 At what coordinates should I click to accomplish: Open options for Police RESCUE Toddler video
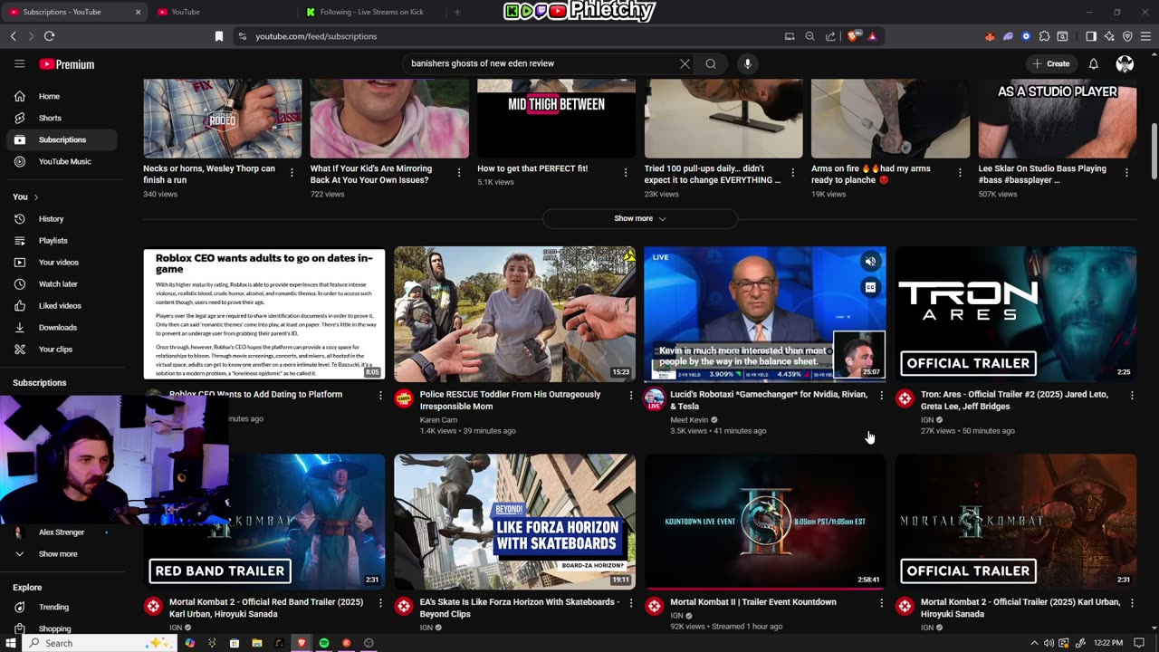click(x=631, y=396)
